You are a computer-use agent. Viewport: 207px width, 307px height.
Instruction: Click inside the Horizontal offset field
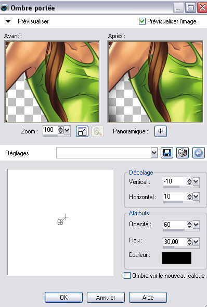tap(175, 197)
